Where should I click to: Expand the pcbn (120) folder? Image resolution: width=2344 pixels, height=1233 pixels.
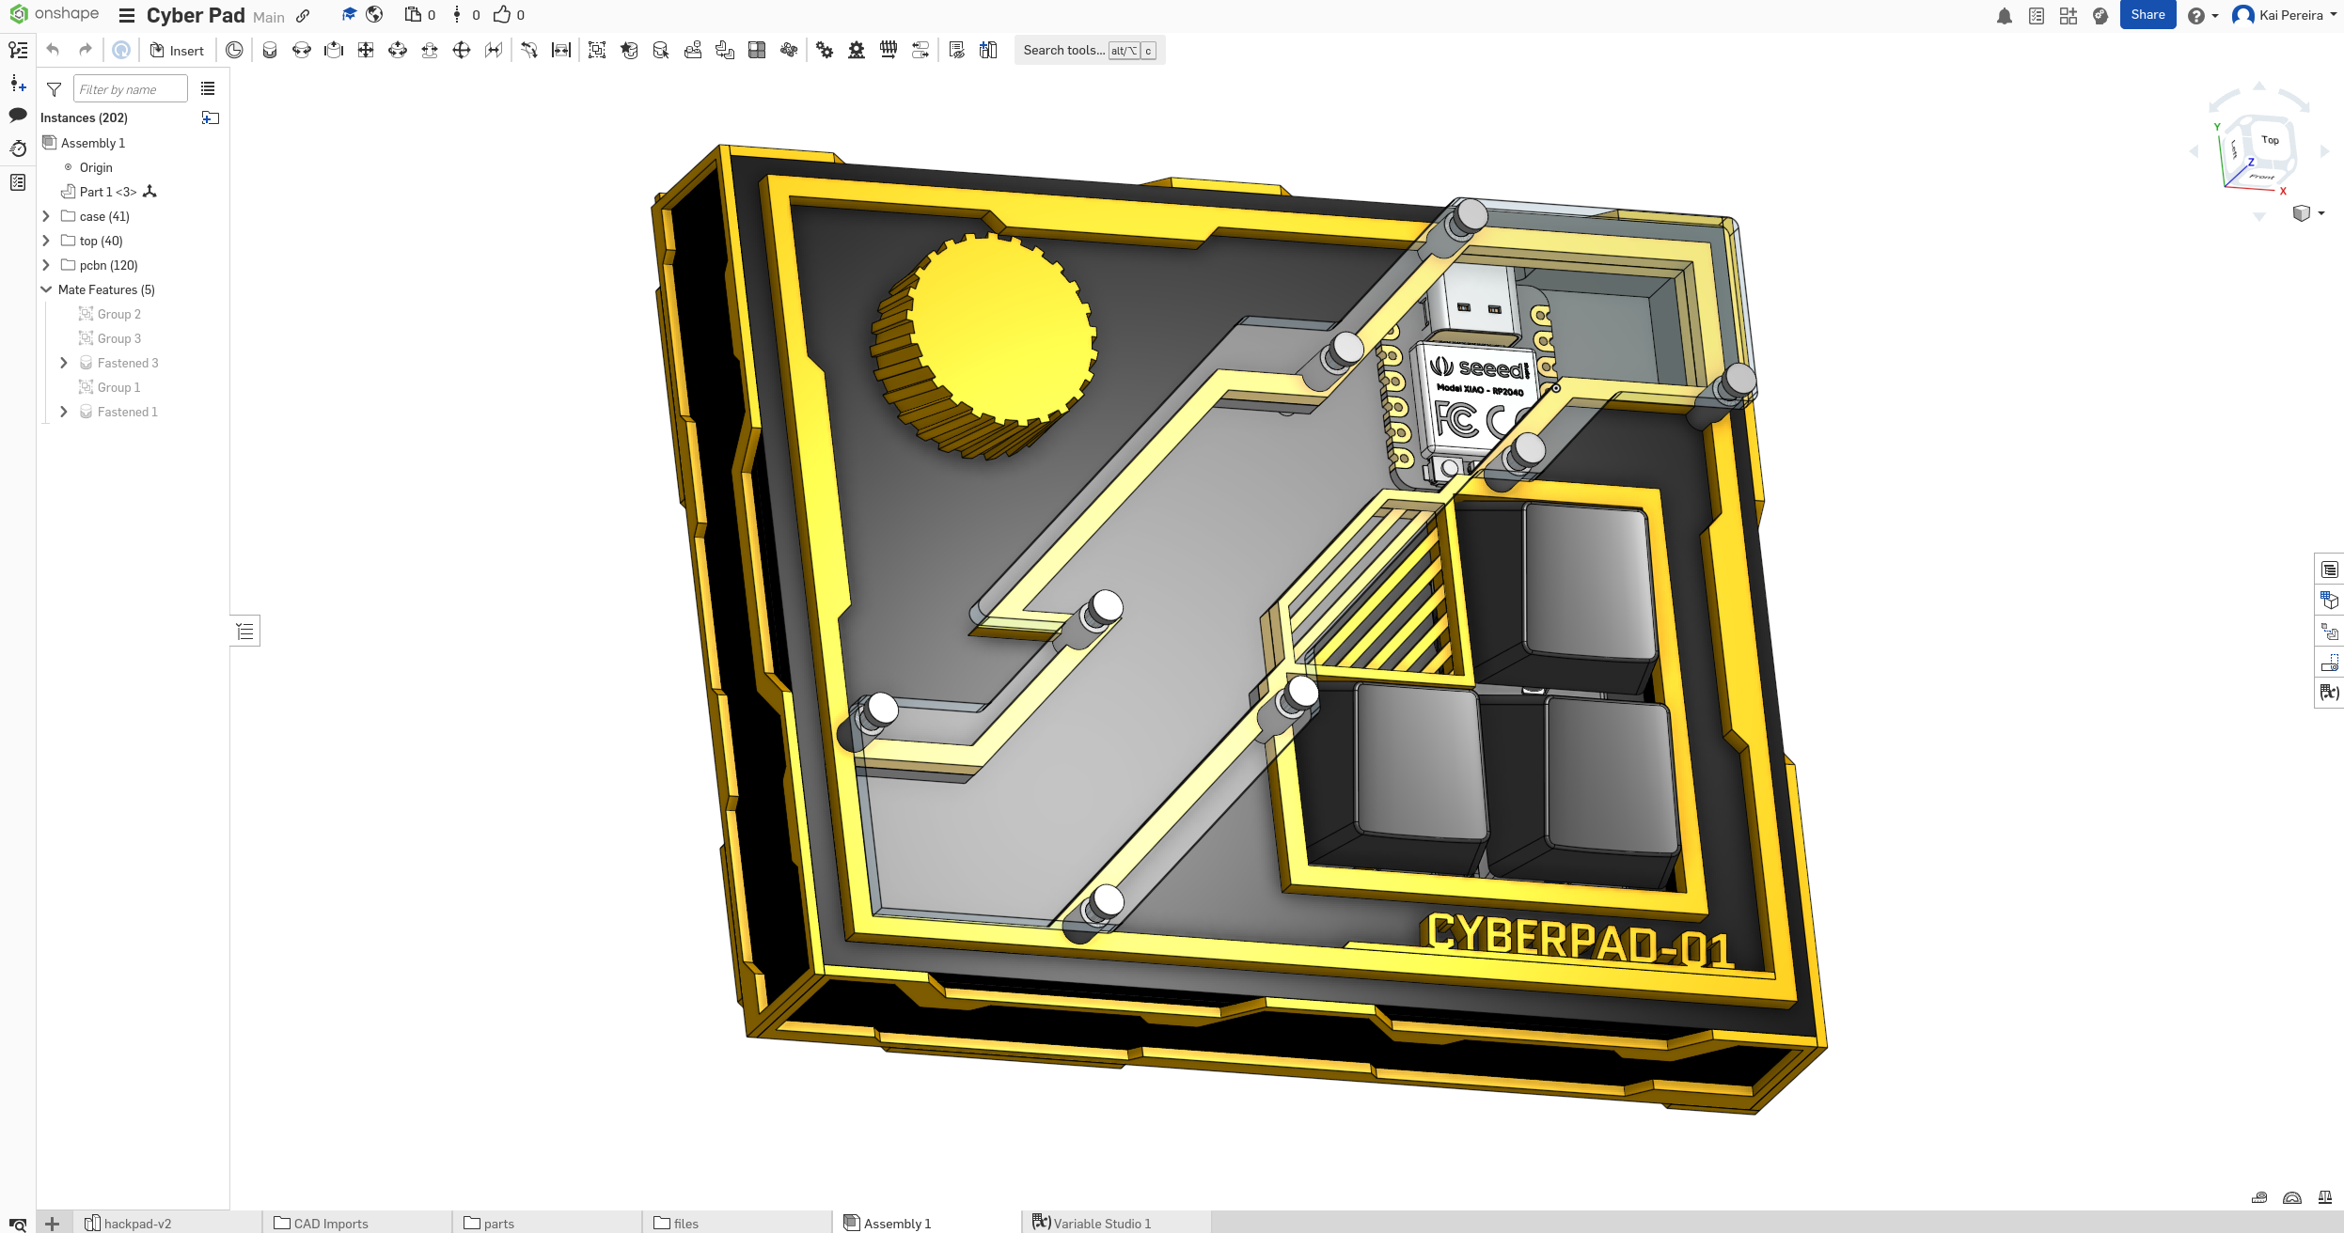point(46,265)
